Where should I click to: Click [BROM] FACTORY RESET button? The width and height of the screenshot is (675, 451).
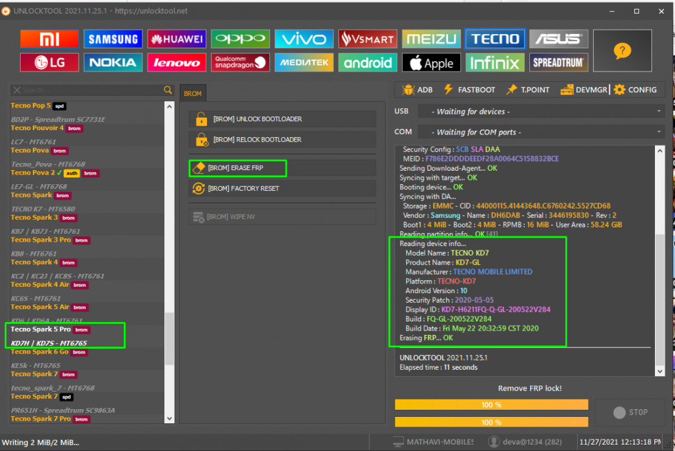(282, 189)
